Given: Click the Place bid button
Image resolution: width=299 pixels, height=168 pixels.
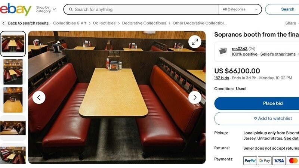Looking at the screenshot, I should point(257,103).
